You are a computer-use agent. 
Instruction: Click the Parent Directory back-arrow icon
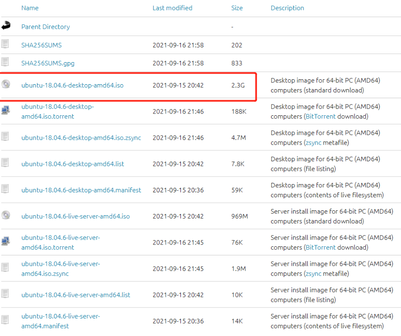(6, 26)
